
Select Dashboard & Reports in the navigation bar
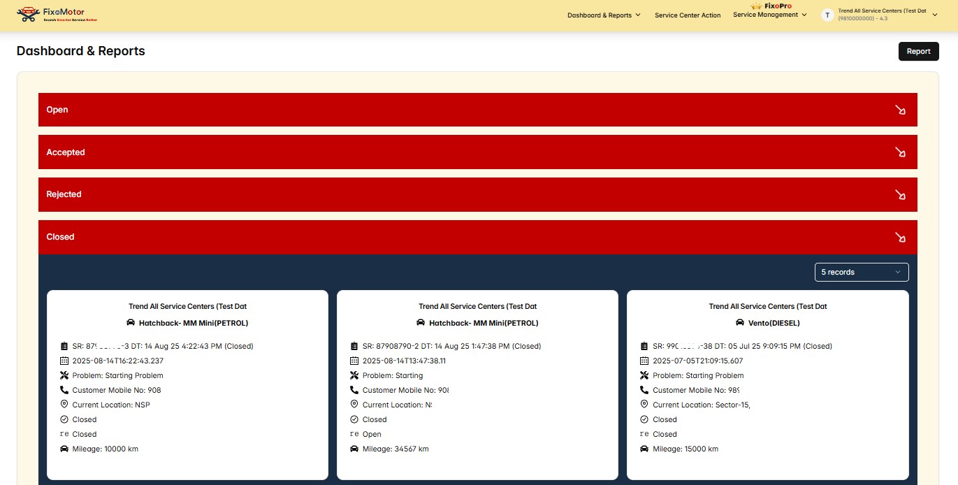click(x=600, y=14)
